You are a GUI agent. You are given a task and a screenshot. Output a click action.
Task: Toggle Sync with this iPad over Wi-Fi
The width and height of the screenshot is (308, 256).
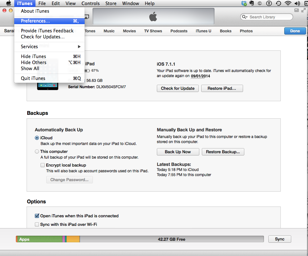[37, 225]
